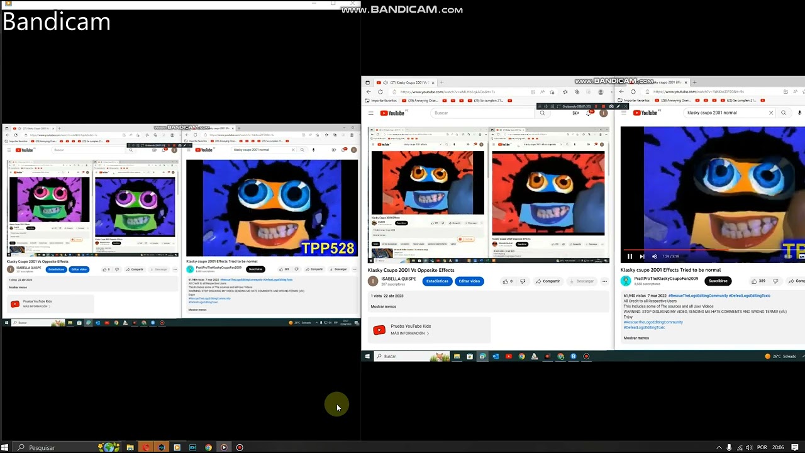This screenshot has width=805, height=453.
Task: Click Estadísticas button in small left frame
Action: click(56, 269)
